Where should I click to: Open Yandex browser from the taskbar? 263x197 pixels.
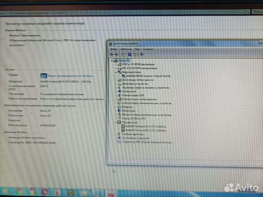click(x=58, y=192)
